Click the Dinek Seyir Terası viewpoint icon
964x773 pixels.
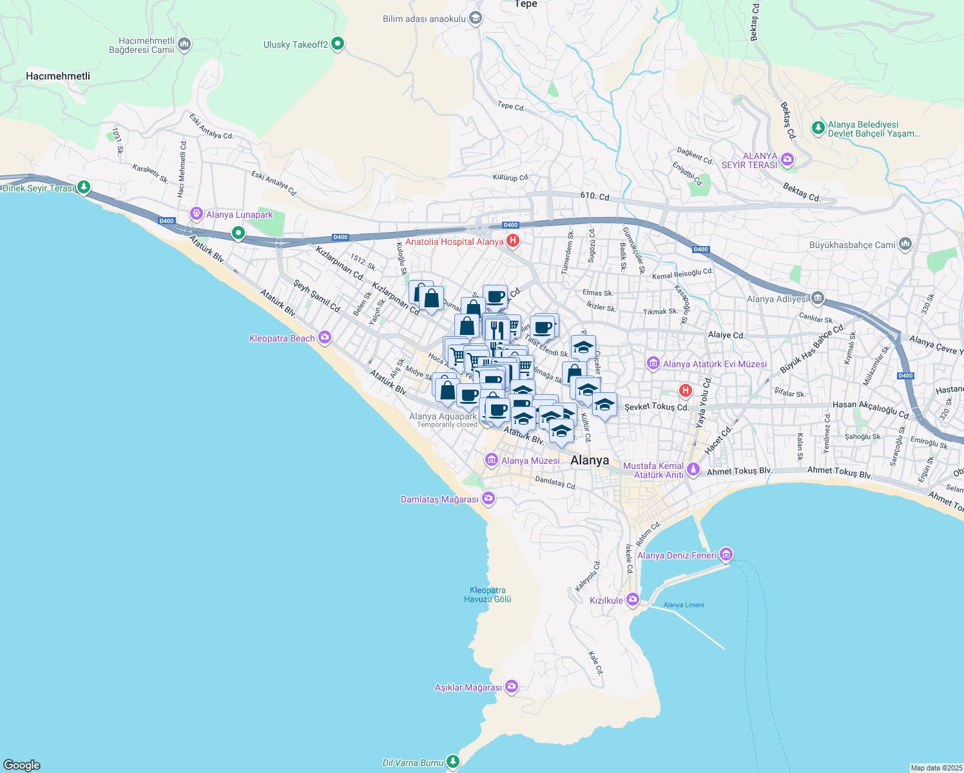pos(82,187)
